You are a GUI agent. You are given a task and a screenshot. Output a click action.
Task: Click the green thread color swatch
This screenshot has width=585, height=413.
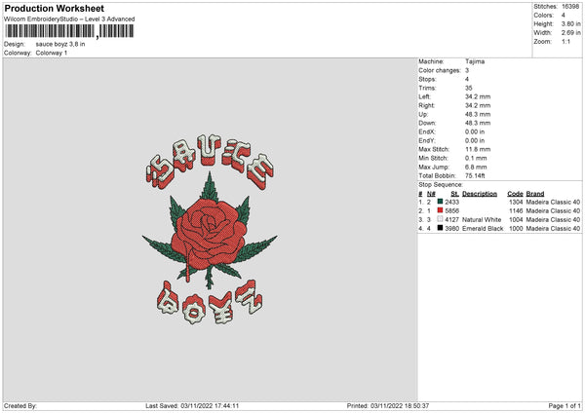(x=440, y=202)
